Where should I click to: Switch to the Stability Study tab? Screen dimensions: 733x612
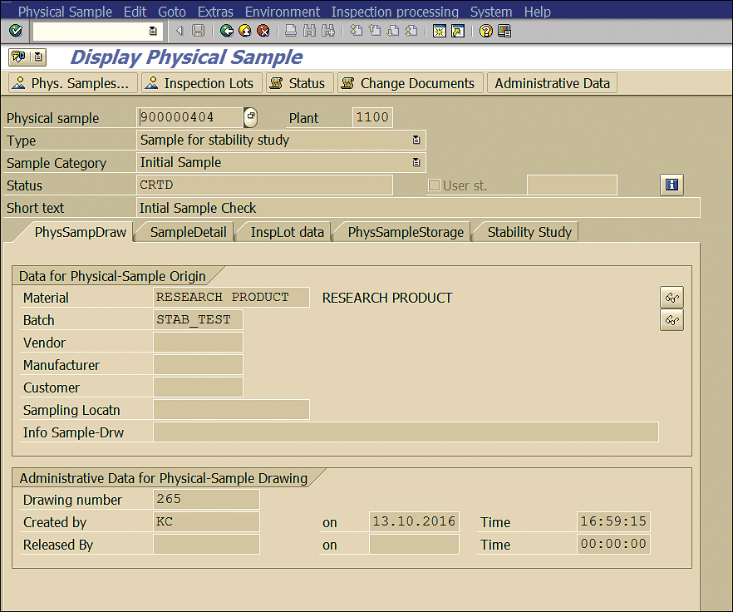click(x=529, y=232)
